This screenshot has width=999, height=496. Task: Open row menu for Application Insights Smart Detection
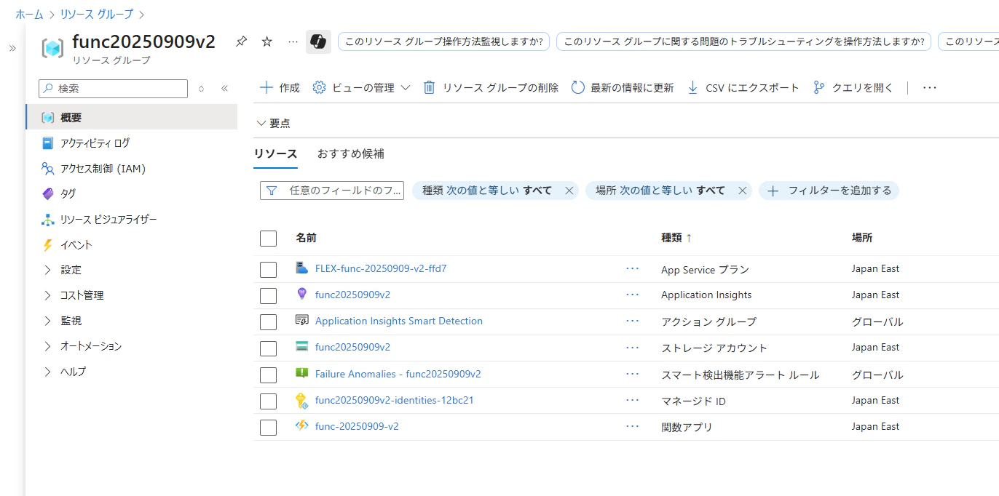pyautogui.click(x=632, y=321)
